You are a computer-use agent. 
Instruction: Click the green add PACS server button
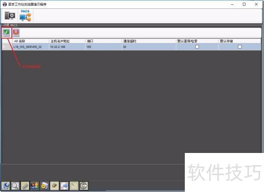6,33
